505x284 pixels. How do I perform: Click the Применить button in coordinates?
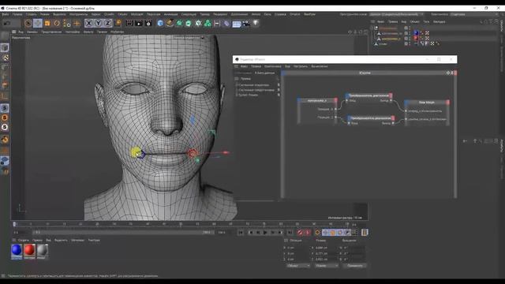coord(354,266)
